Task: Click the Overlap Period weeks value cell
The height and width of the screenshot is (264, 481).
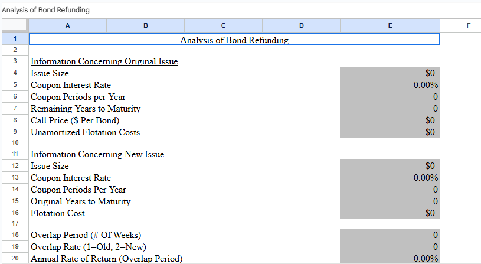Action: [390, 235]
